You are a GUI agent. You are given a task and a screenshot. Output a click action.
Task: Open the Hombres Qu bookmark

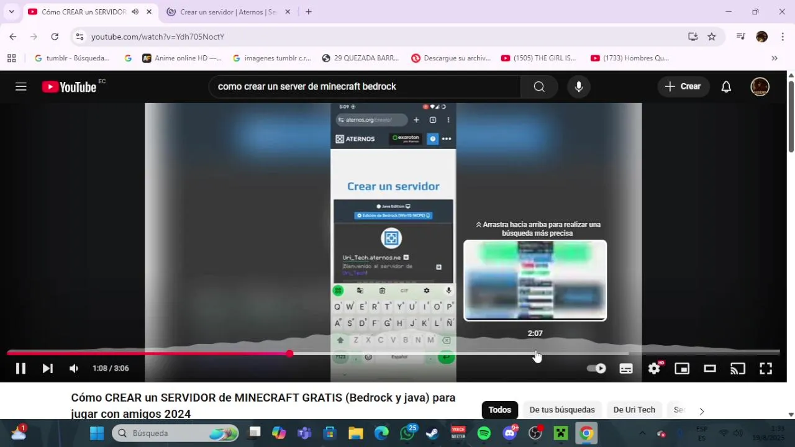pos(630,58)
